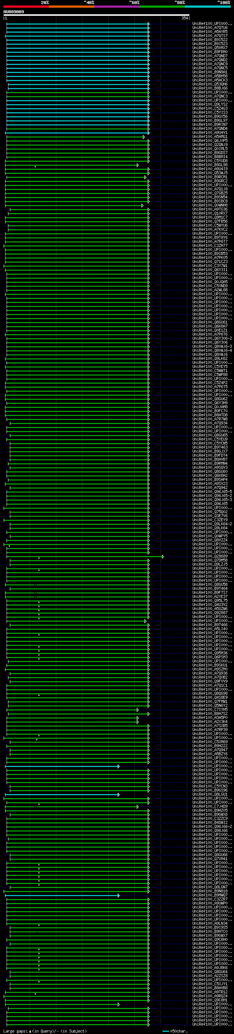The height and width of the screenshot is (1034, 234).
Task: Select the AU089009 query title
Action: (14, 12)
